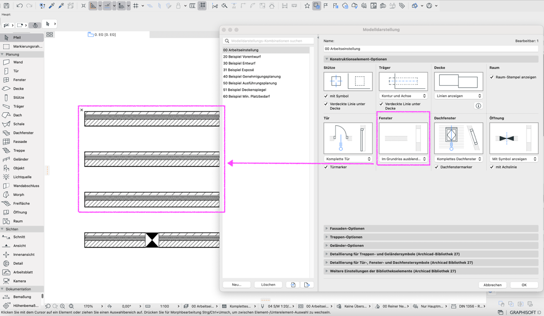Select the Fenster tool in the toolbox

click(x=22, y=80)
